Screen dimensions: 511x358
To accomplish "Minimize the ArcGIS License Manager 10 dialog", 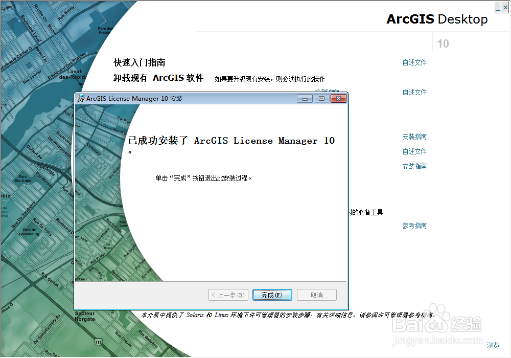I will point(305,99).
